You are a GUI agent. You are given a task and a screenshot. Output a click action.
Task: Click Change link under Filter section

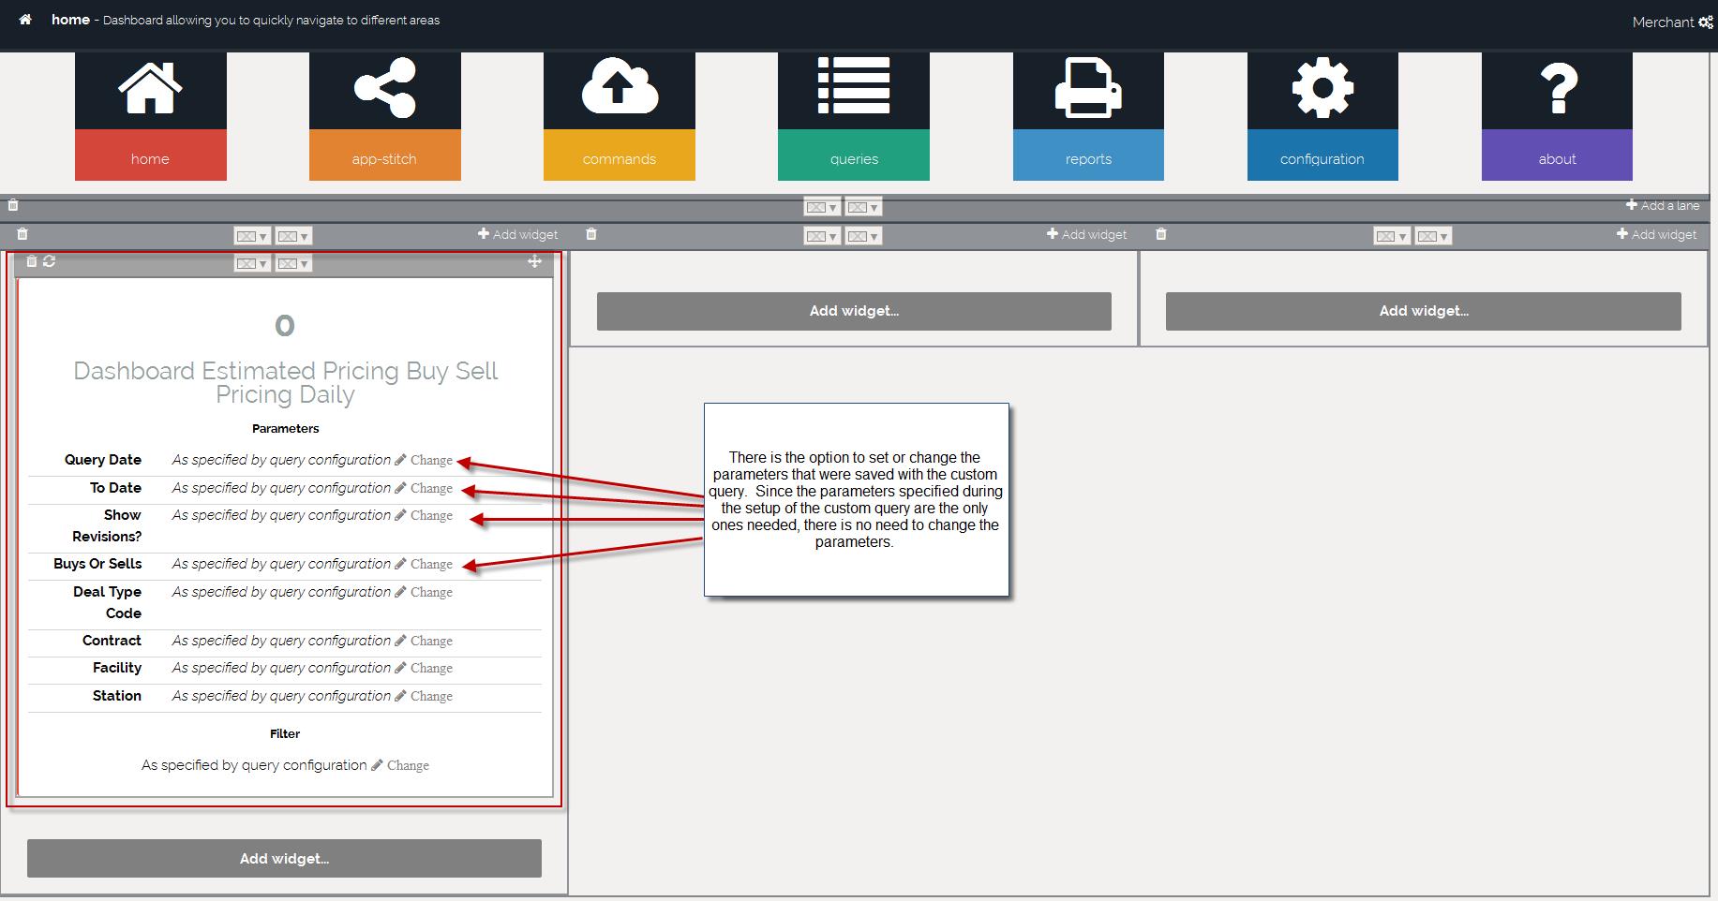(408, 765)
